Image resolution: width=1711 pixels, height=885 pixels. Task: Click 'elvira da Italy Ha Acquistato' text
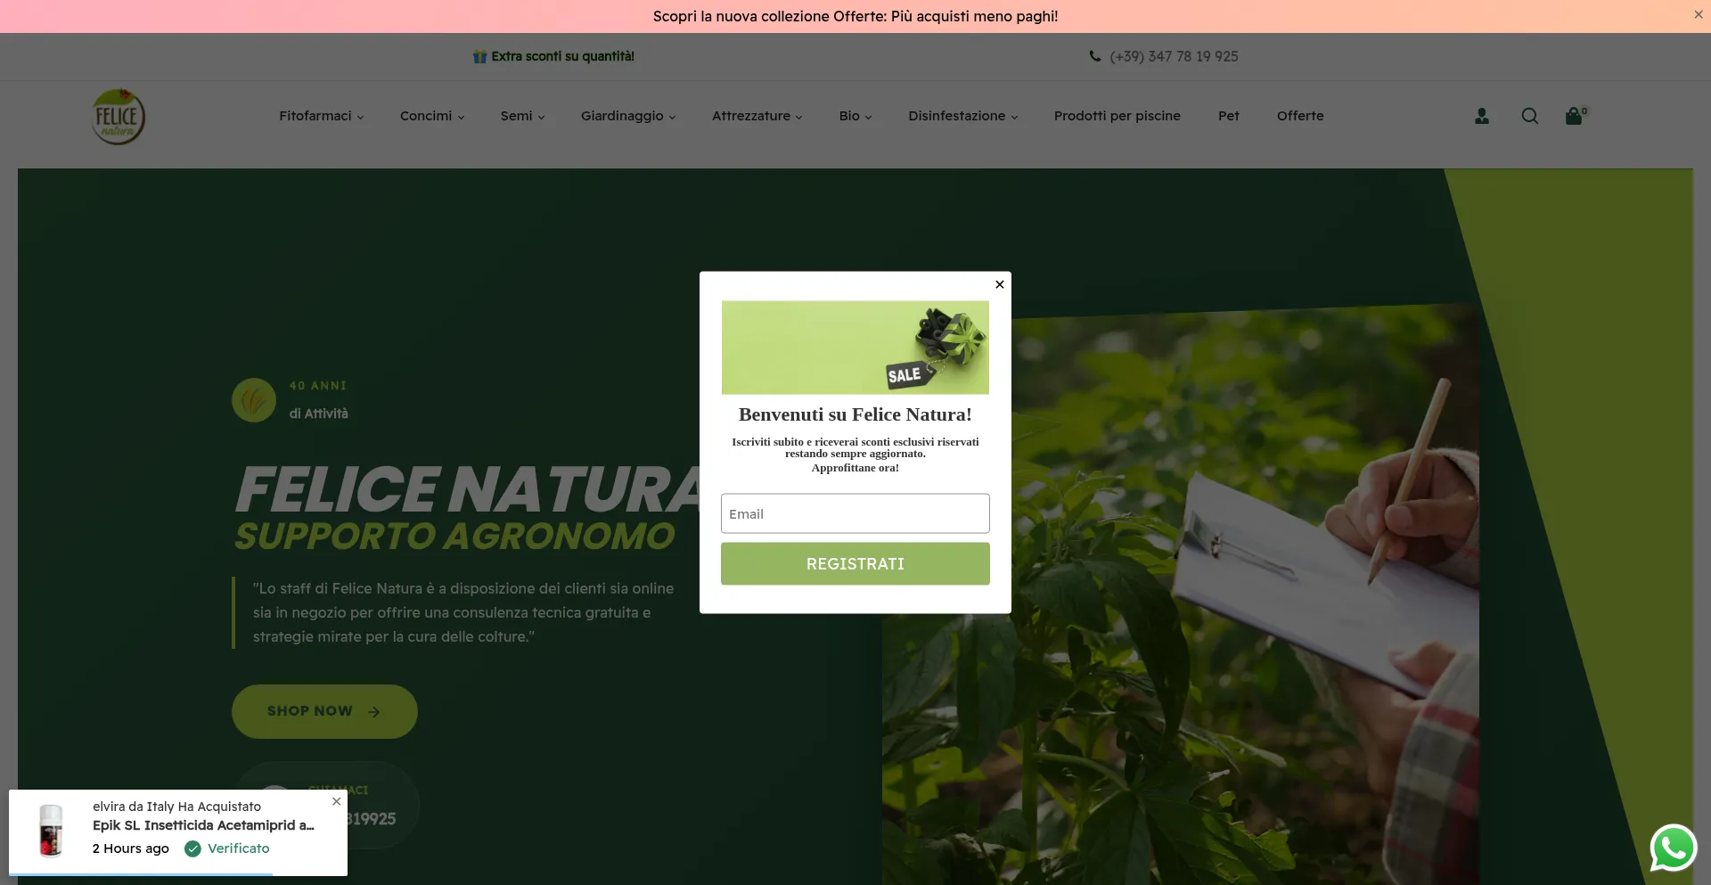point(176,807)
